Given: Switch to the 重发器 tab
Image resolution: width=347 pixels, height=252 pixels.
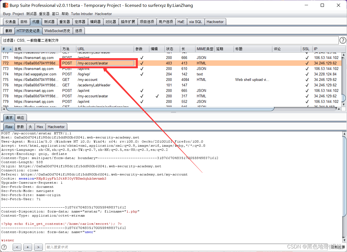Looking at the screenshot, I should coord(65,22).
